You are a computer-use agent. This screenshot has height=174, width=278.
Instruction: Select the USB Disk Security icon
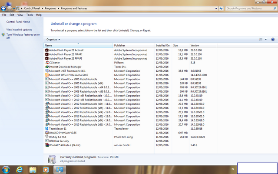(47, 141)
